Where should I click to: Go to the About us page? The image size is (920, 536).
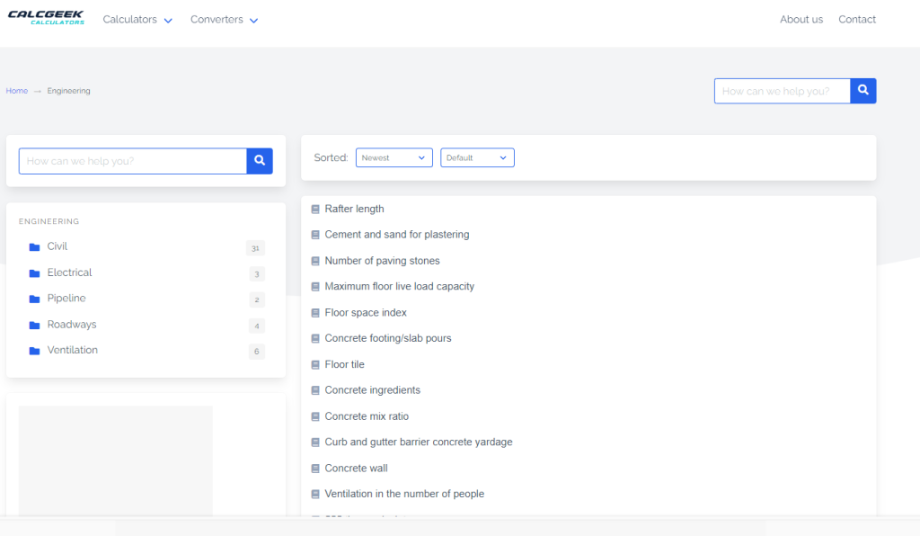pos(801,20)
